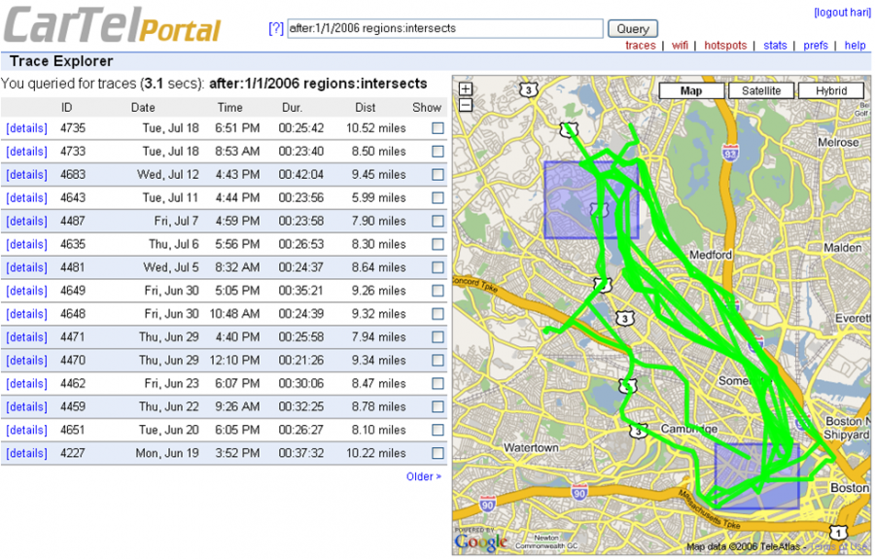The image size is (875, 559).
Task: Check Show box for trace 4487
Action: [438, 222]
